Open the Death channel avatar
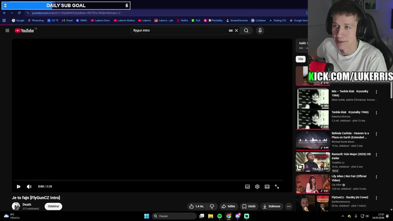Viewport: 393px width, 221px height. (x=16, y=206)
